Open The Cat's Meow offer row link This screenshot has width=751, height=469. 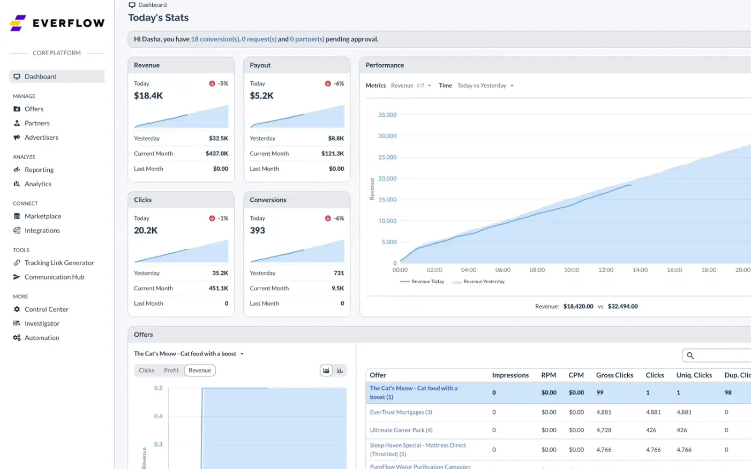click(414, 392)
